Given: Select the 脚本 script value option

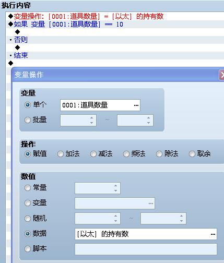Looking at the screenshot, I should (x=28, y=249).
